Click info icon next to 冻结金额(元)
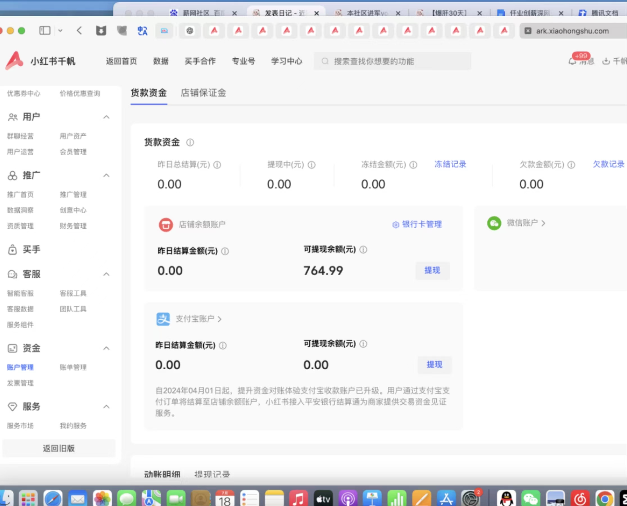The height and width of the screenshot is (506, 627). coord(413,165)
